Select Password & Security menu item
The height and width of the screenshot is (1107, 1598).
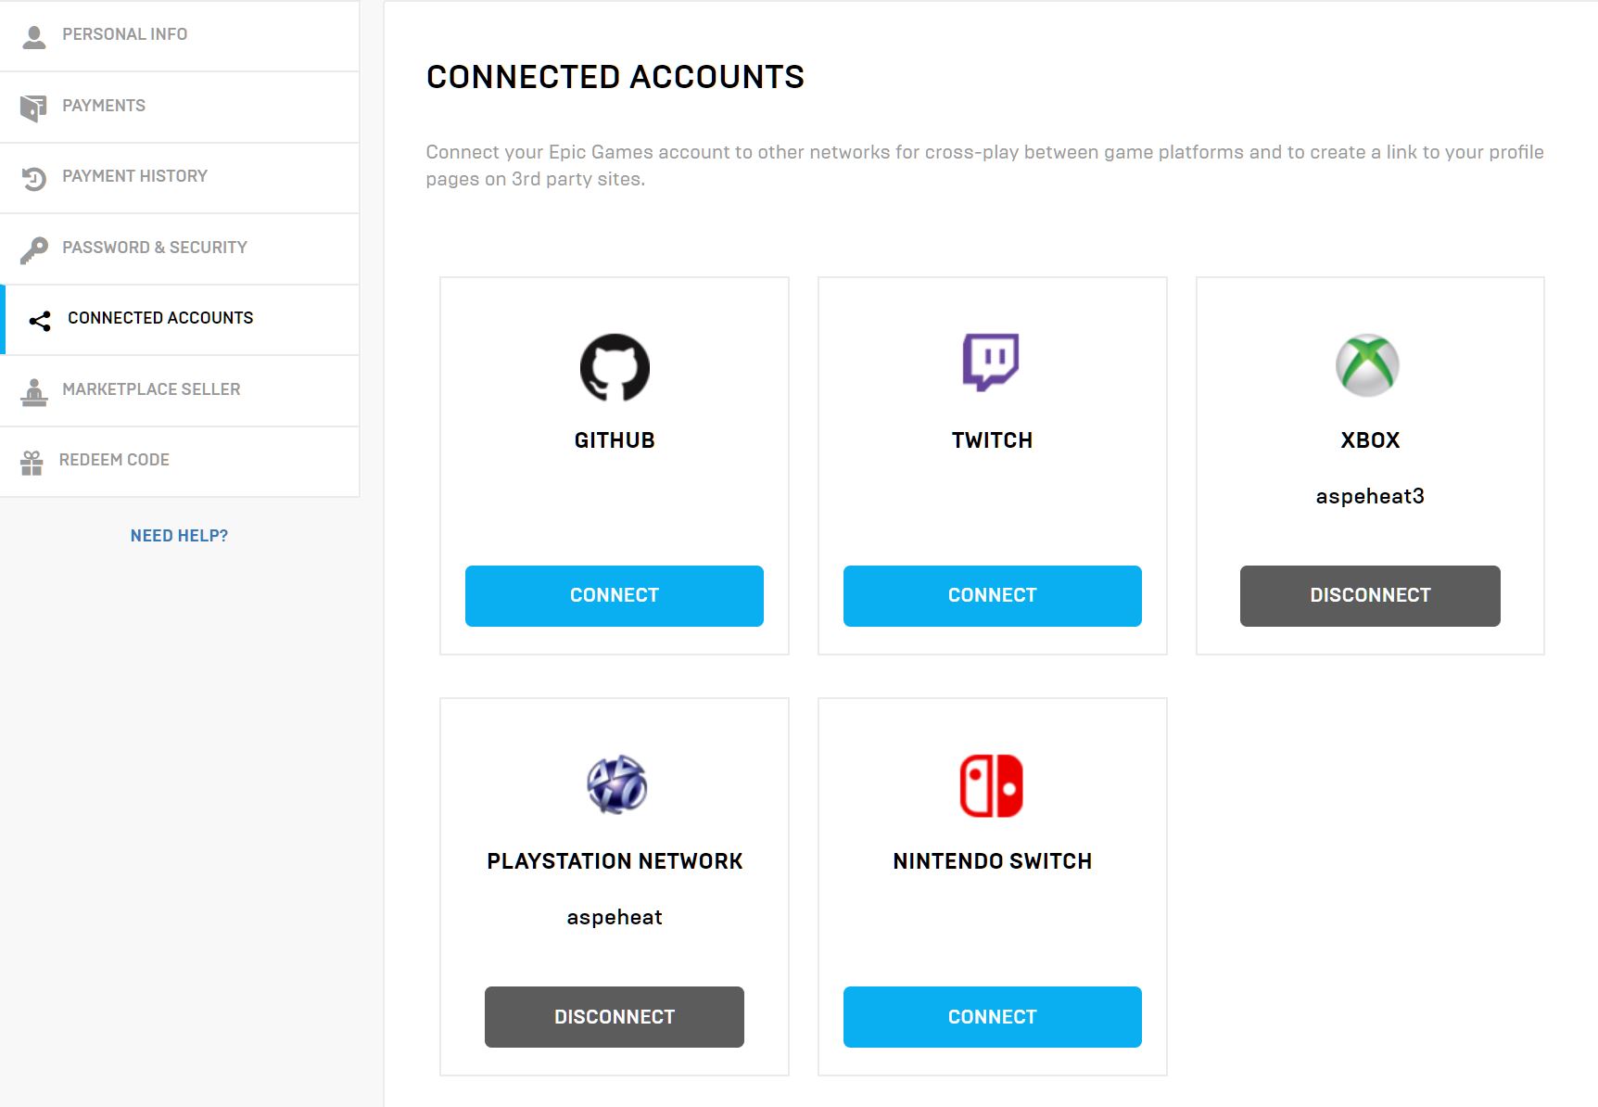point(180,248)
